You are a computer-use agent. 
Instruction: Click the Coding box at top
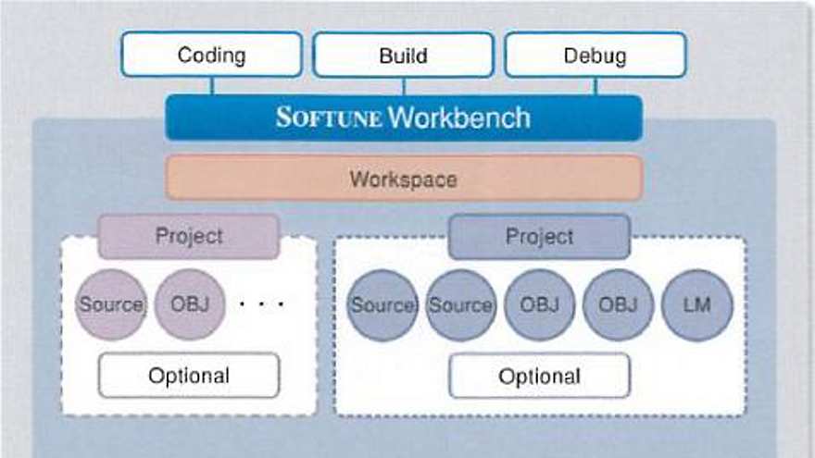tap(211, 56)
